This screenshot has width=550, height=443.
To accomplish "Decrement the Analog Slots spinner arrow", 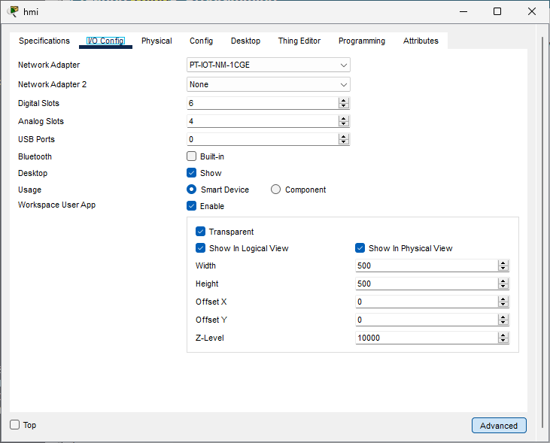I will 344,124.
